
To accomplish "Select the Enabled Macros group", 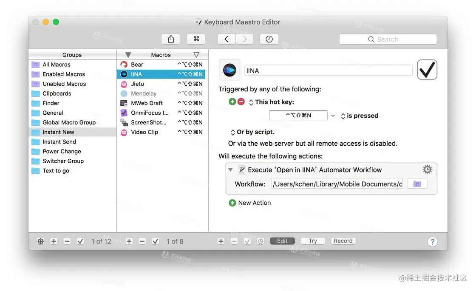I will pyautogui.click(x=73, y=74).
